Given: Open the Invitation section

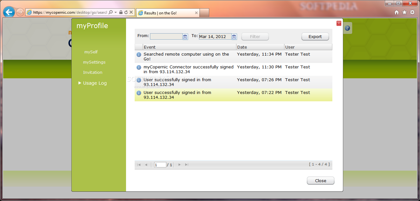Looking at the screenshot, I should click(x=93, y=72).
